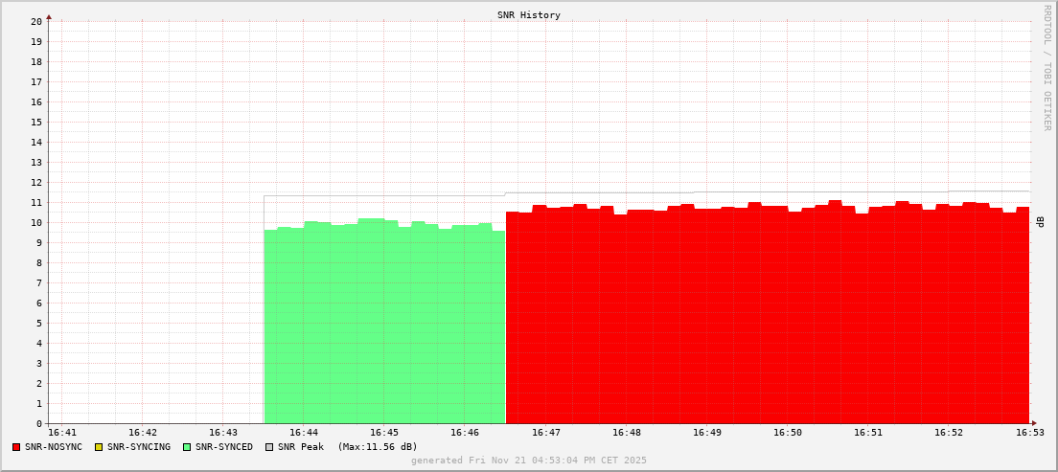
Task: Click the generated timestamp footer text
Action: tap(529, 461)
